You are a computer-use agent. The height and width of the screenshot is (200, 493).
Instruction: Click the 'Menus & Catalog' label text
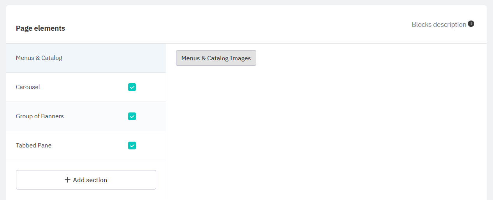(39, 58)
